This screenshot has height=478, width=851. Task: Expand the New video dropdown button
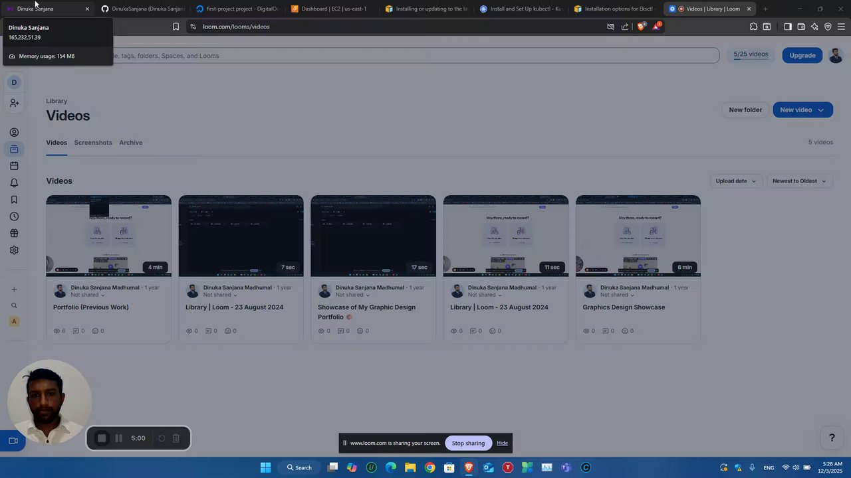tap(802, 110)
